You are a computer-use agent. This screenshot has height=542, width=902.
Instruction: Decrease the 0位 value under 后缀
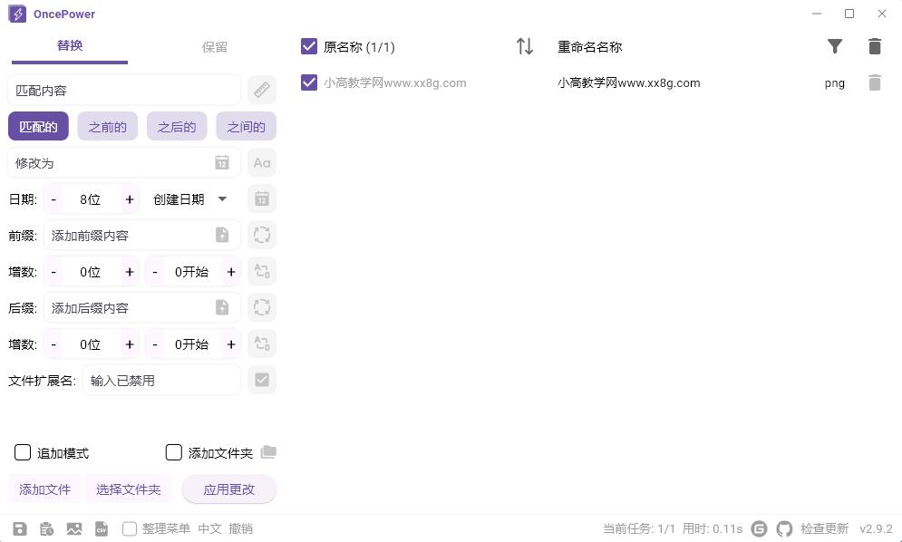click(x=53, y=344)
